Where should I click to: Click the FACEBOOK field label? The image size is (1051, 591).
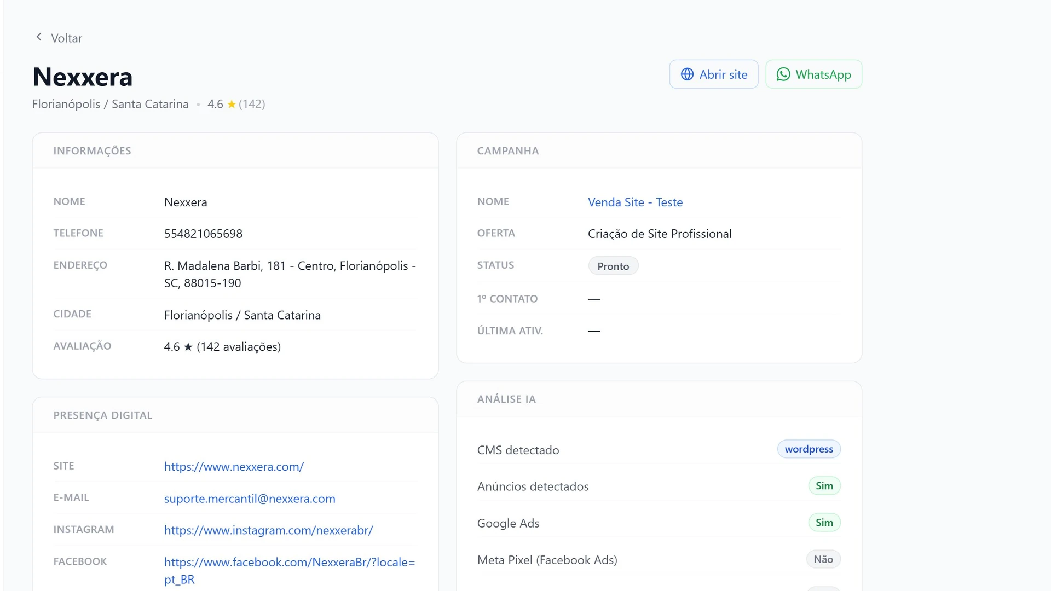80,561
